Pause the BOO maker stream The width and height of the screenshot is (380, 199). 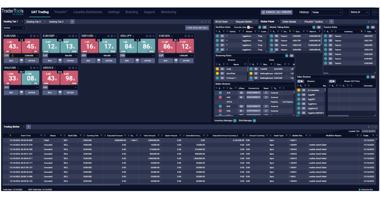tap(241, 106)
